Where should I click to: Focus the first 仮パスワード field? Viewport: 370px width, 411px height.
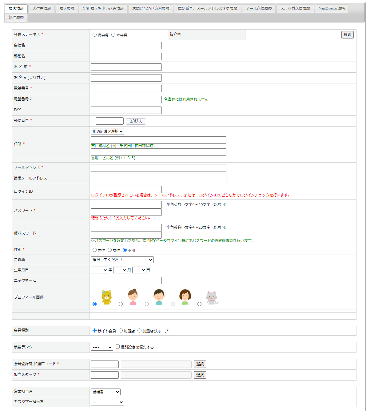tap(126, 228)
